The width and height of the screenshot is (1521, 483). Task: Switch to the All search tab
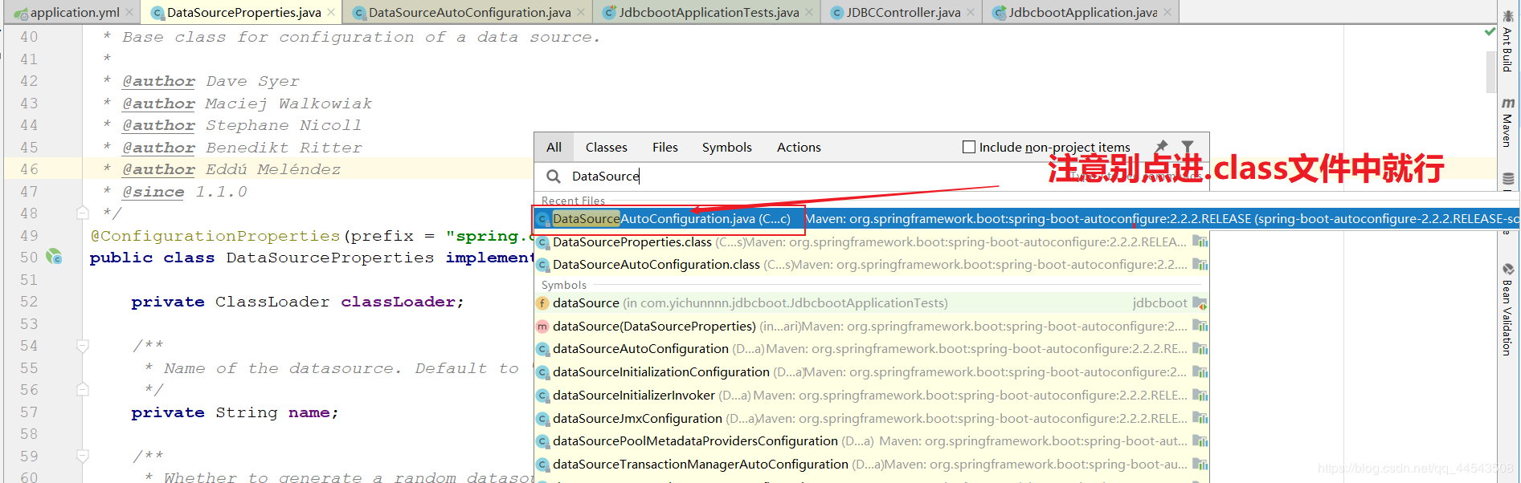tap(554, 147)
